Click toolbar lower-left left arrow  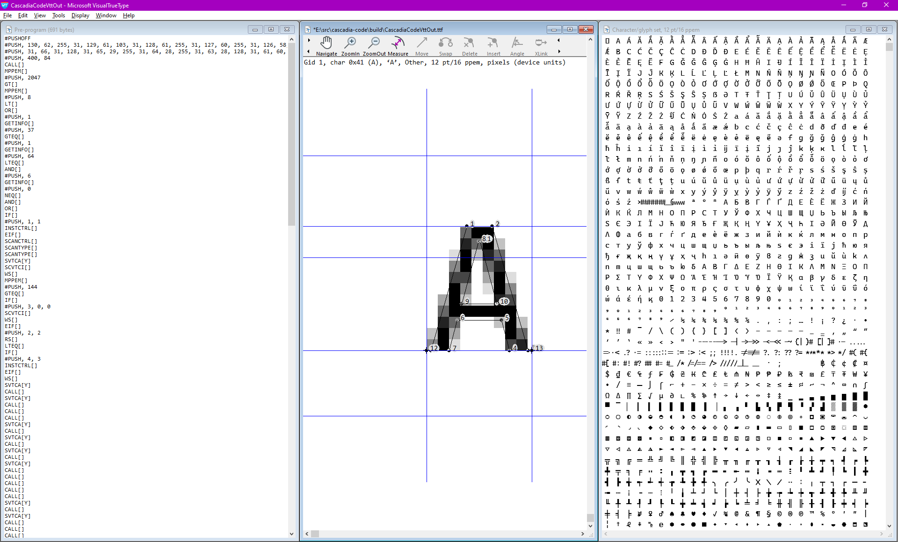(x=308, y=52)
